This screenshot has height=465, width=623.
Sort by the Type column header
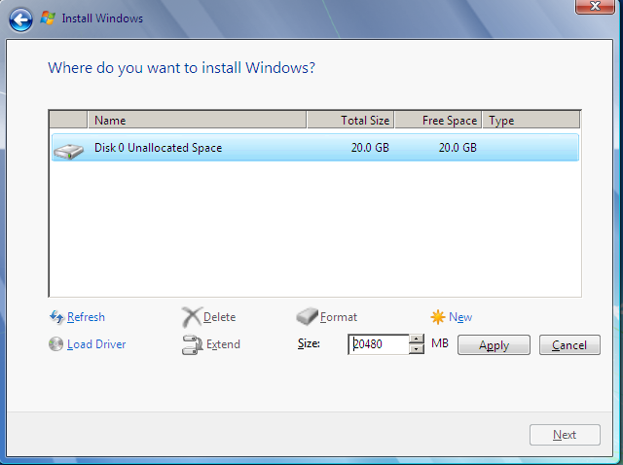(x=531, y=120)
